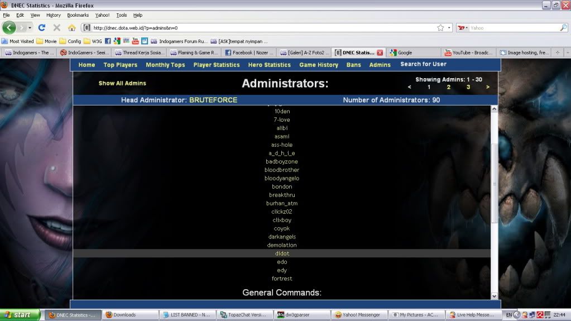Switch to the YouTube - Broadc tab
This screenshot has width=571, height=321.
tap(469, 52)
